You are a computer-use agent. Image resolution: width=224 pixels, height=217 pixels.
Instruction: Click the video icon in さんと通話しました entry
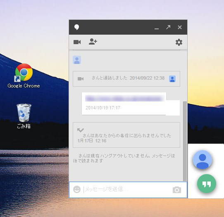[81, 79]
